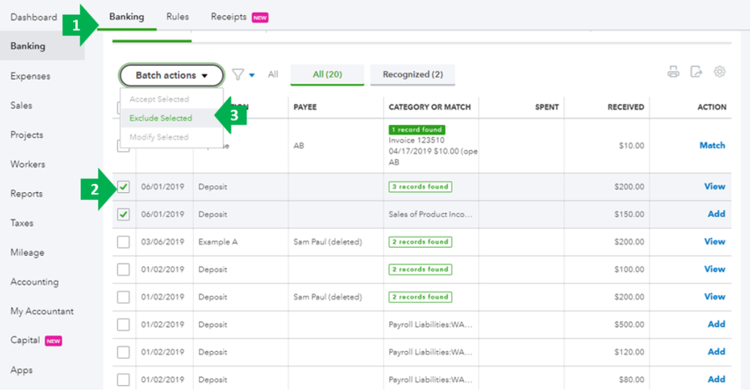Click the '3 records found' badge
750x391 pixels.
[x=420, y=187]
